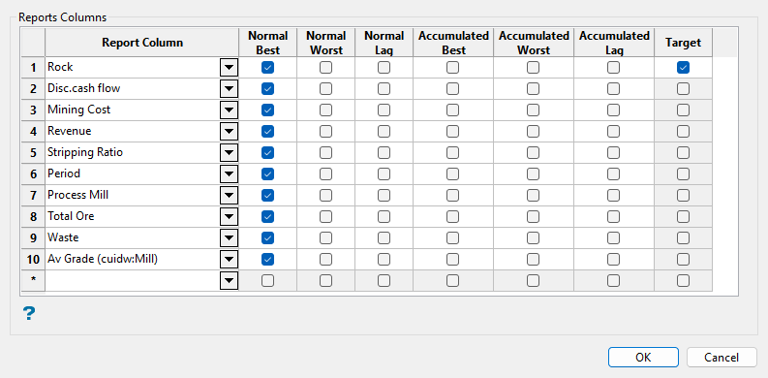Viewport: 768px width, 378px height.
Task: Click the Report Column header
Action: click(142, 43)
